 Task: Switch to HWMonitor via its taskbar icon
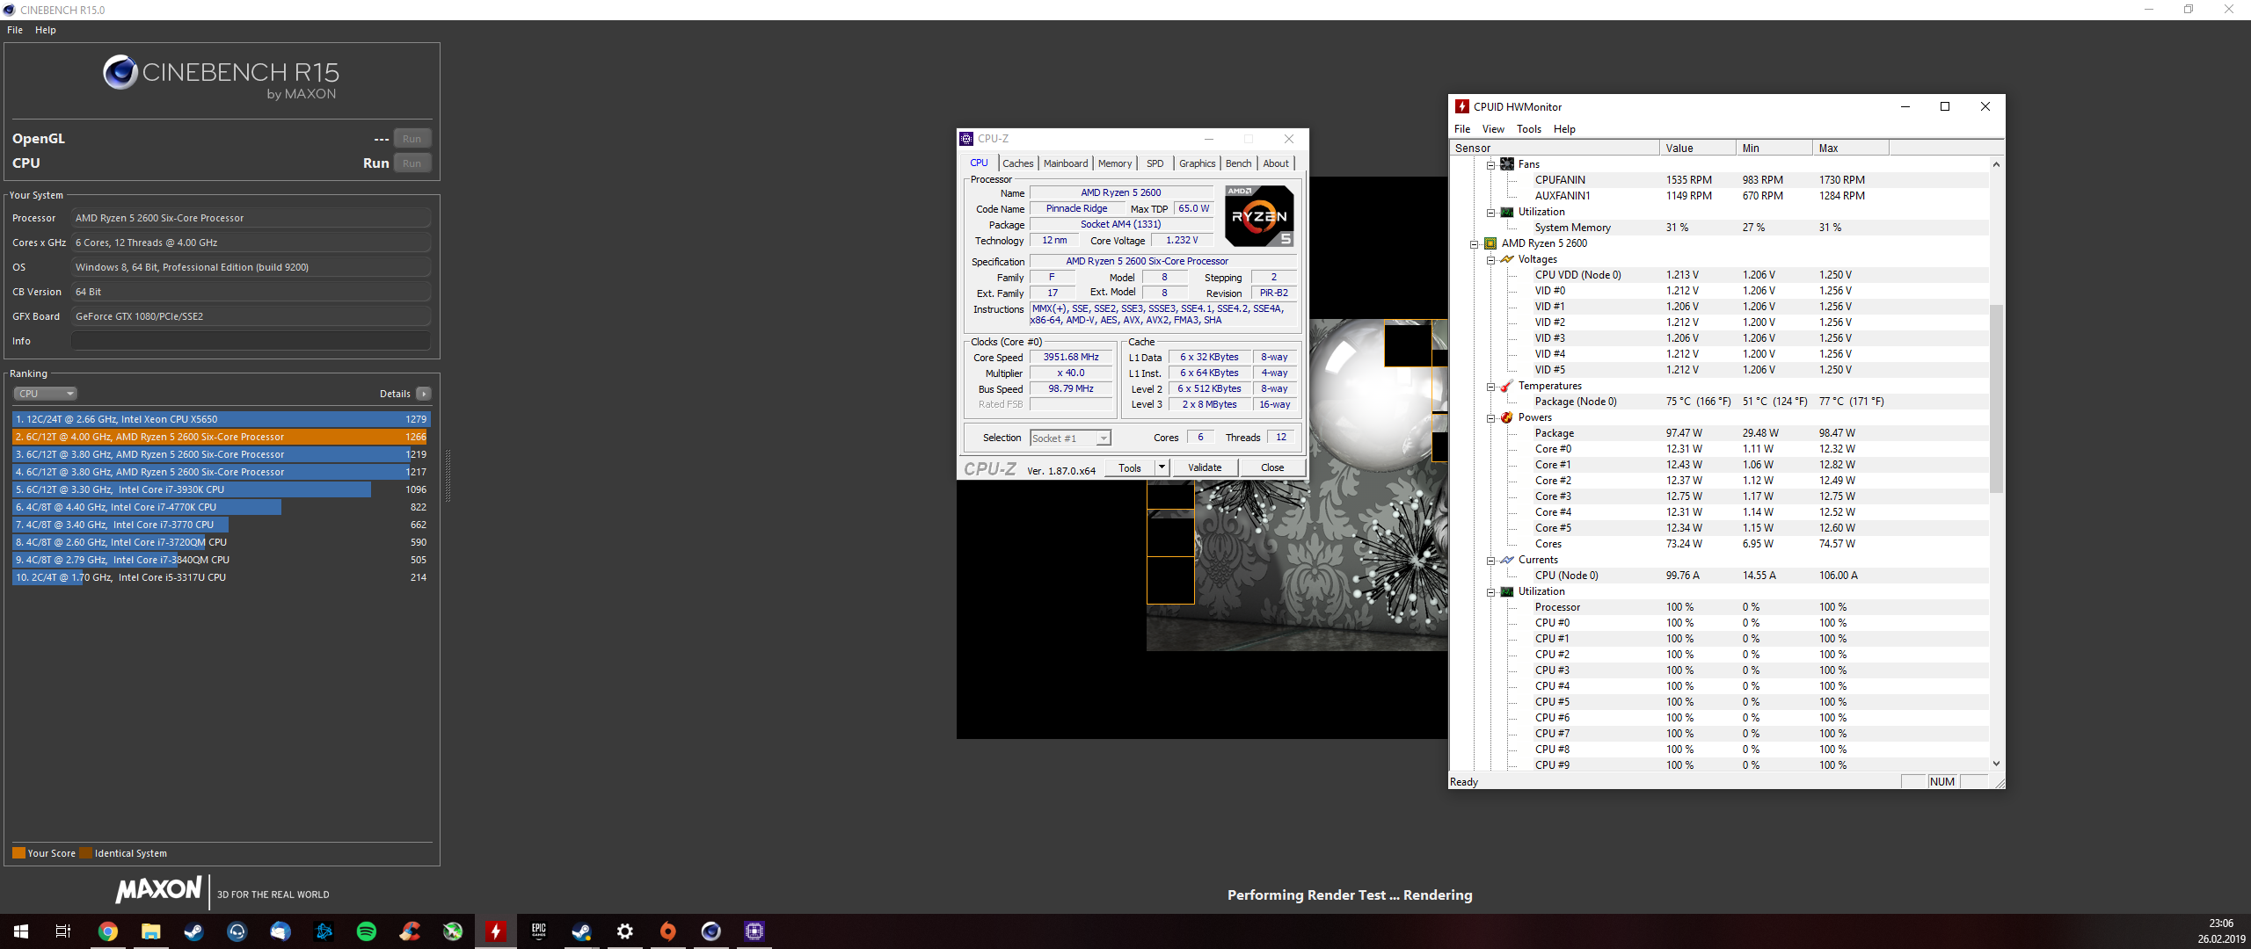[496, 931]
